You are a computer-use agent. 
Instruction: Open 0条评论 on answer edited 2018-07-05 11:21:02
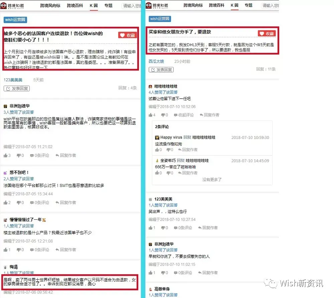click(x=40, y=155)
